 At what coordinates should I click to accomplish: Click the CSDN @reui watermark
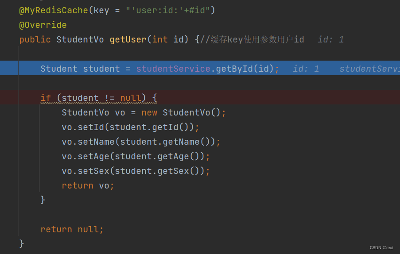(x=381, y=248)
